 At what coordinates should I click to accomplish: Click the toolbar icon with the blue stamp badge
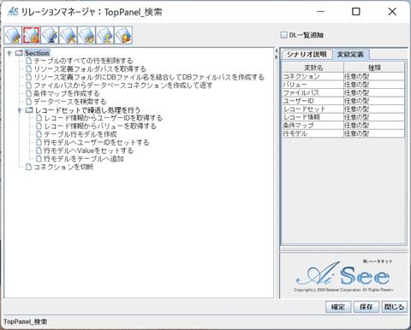point(50,35)
